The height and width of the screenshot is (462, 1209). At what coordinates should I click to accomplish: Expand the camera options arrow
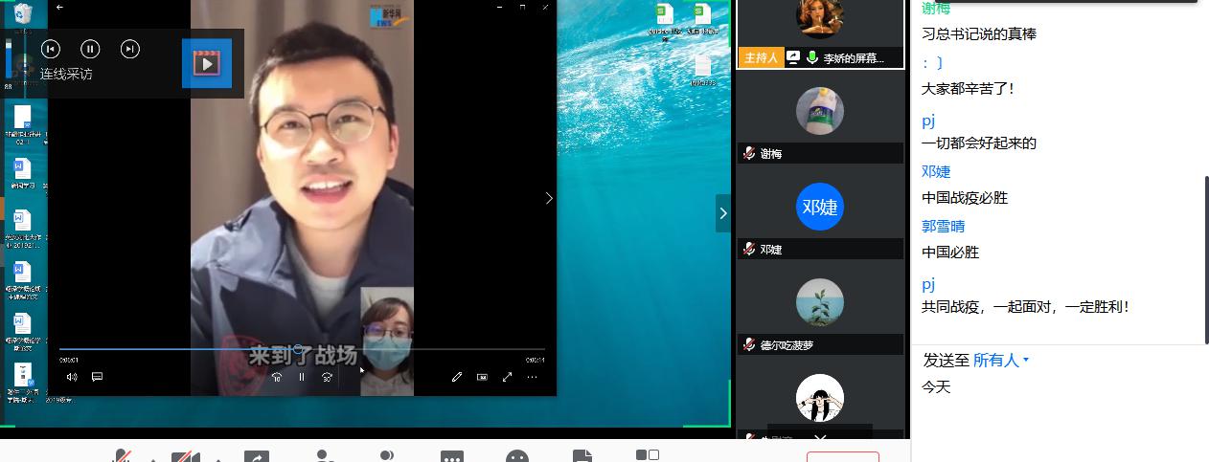(217, 458)
